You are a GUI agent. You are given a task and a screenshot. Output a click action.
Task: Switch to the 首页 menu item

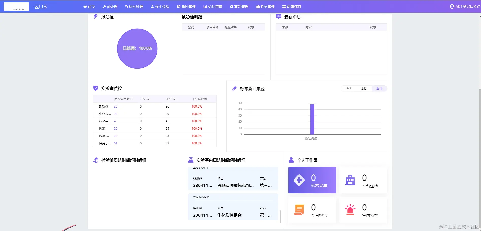pos(89,7)
